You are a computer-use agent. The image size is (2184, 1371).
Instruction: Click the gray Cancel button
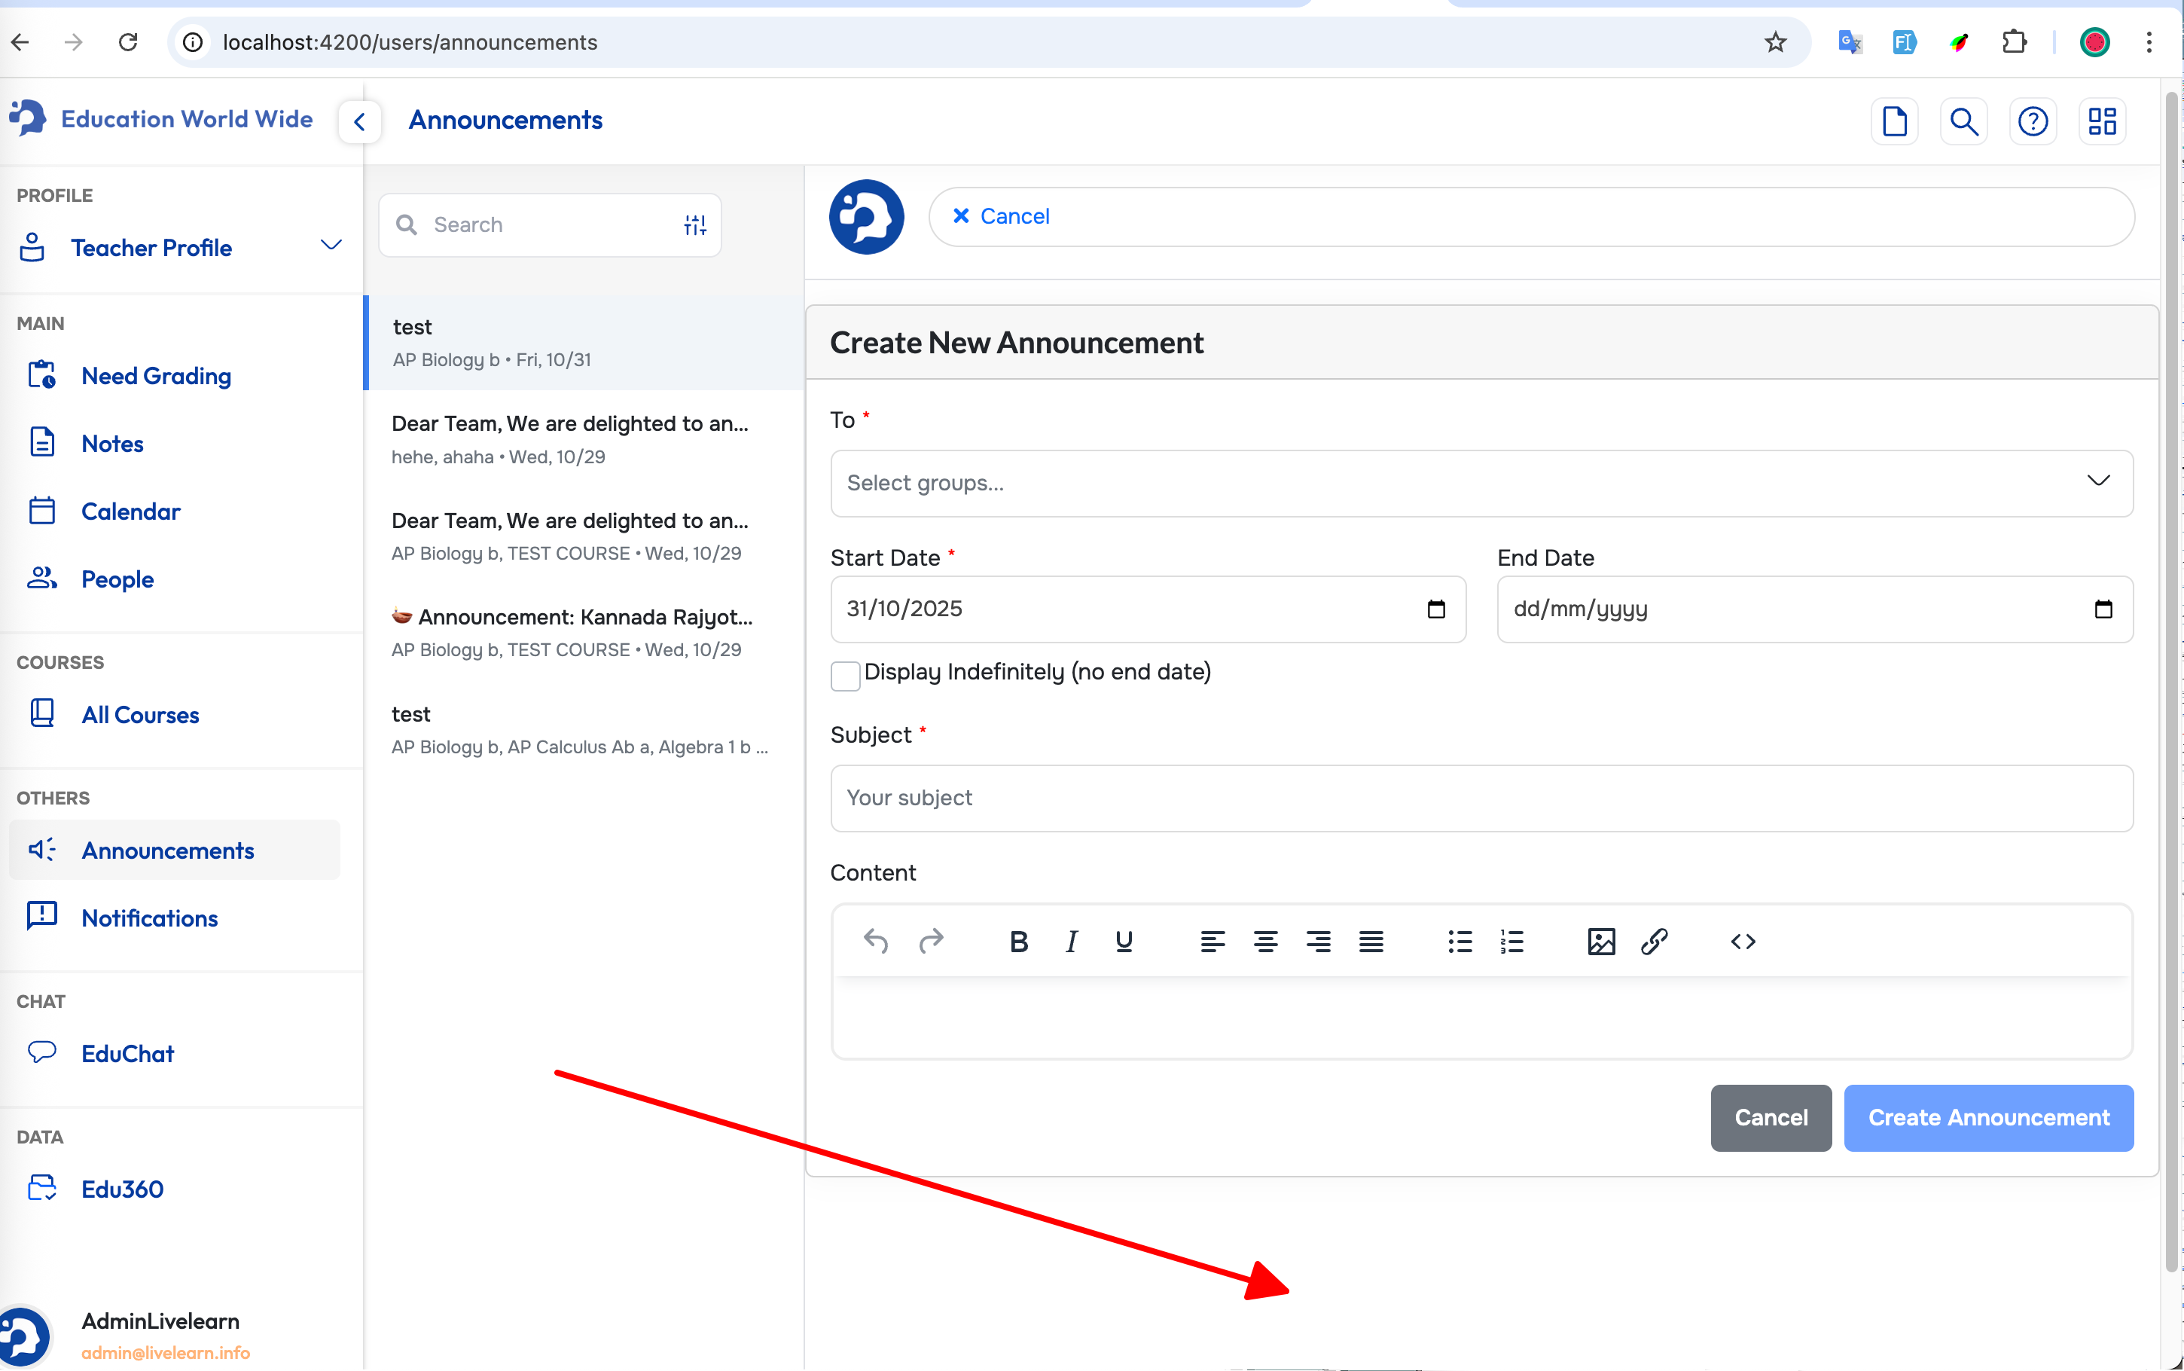click(1770, 1117)
